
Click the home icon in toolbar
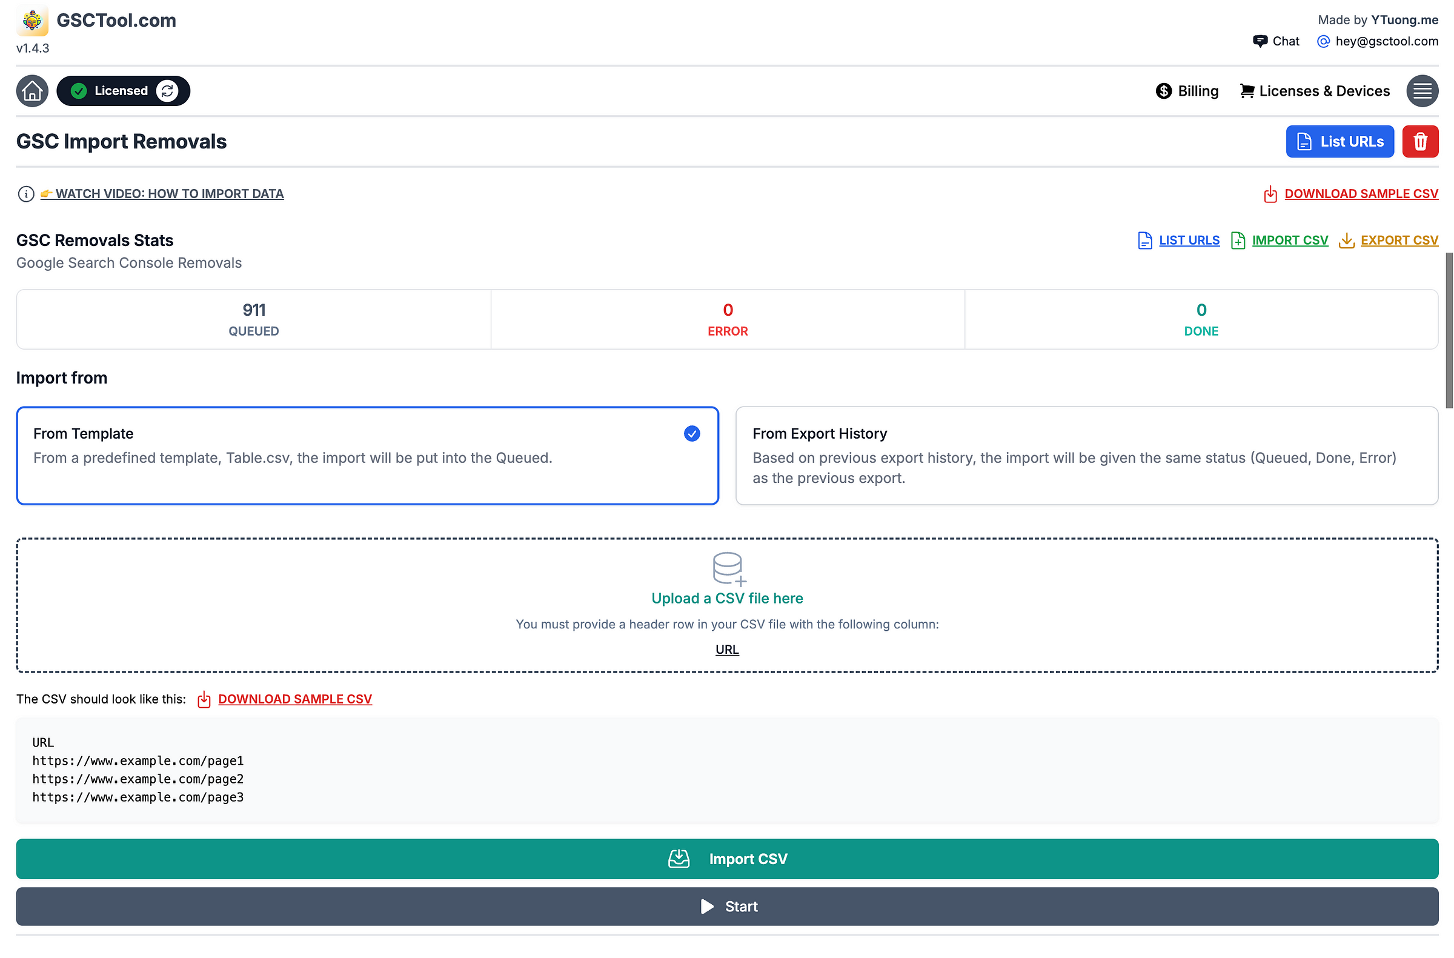click(32, 90)
